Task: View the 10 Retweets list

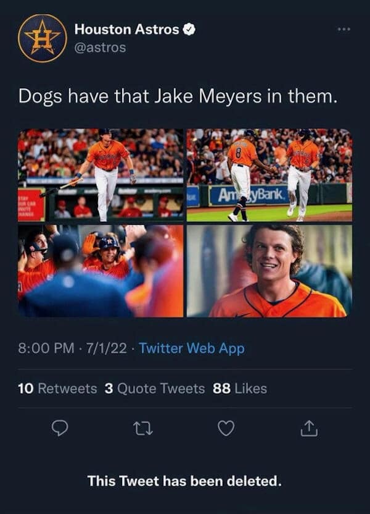Action: click(x=58, y=389)
